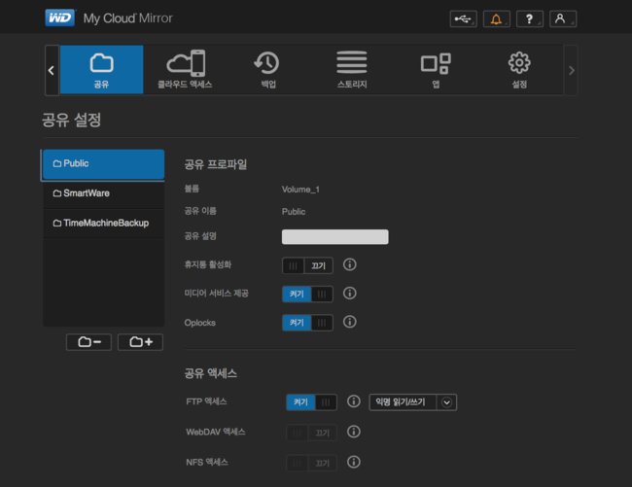Switch to the 스토리지 (Storage) tab

tap(352, 70)
